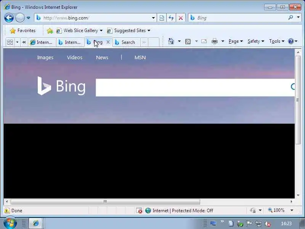Open the Page menu

(236, 41)
